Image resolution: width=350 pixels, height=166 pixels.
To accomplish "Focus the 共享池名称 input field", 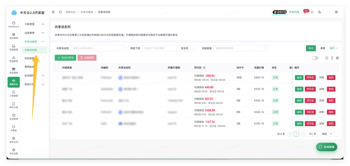I will pyautogui.click(x=98, y=48).
